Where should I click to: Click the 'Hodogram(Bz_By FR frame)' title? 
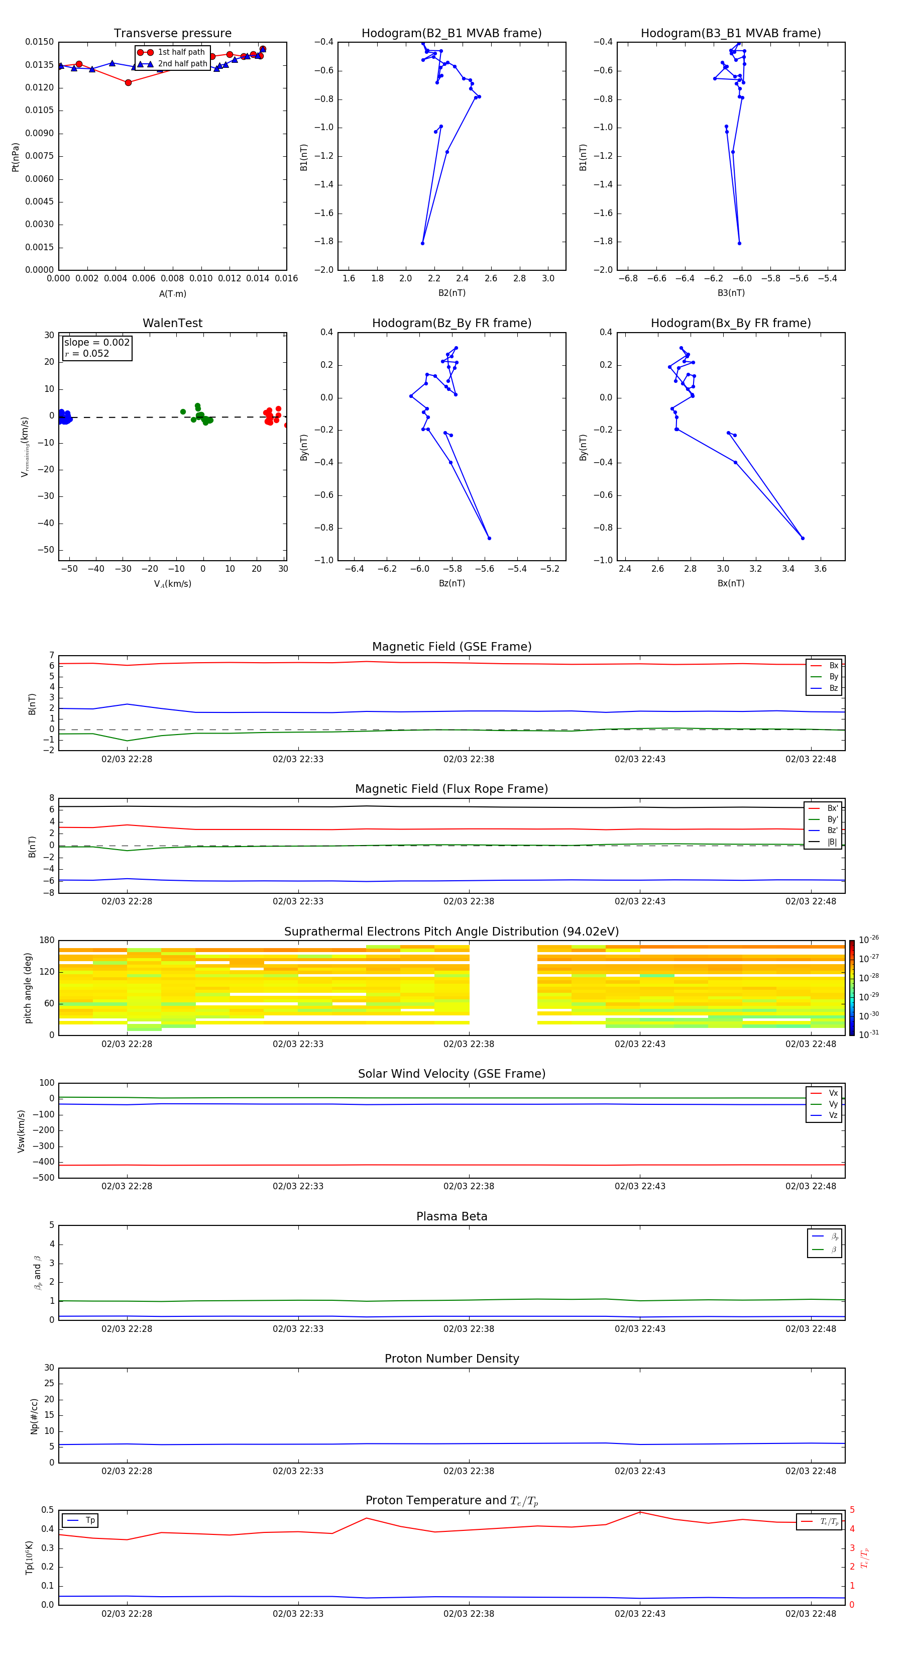451,323
